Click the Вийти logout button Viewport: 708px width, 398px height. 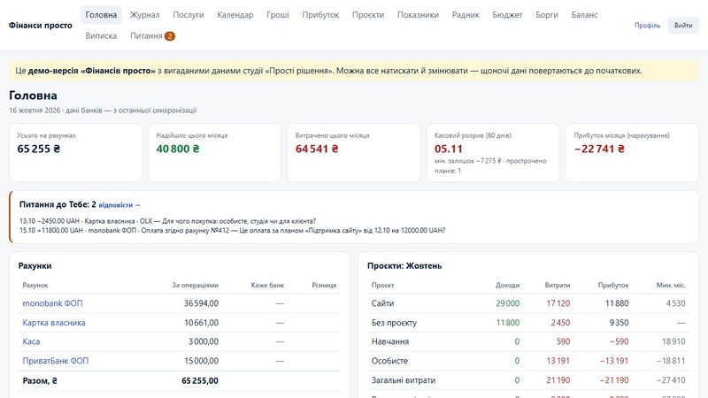tap(683, 26)
